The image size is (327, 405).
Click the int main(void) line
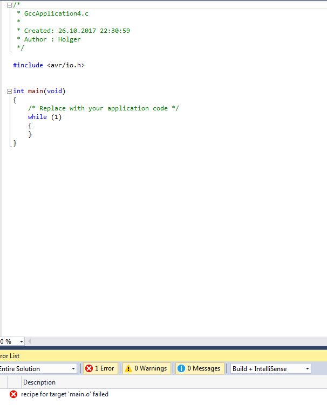click(x=39, y=91)
